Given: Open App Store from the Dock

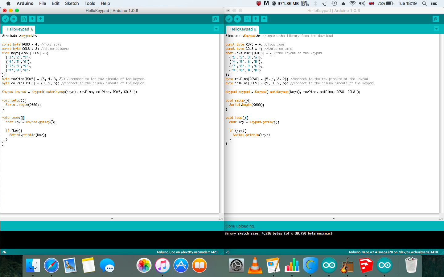Looking at the screenshot, I should (x=181, y=265).
